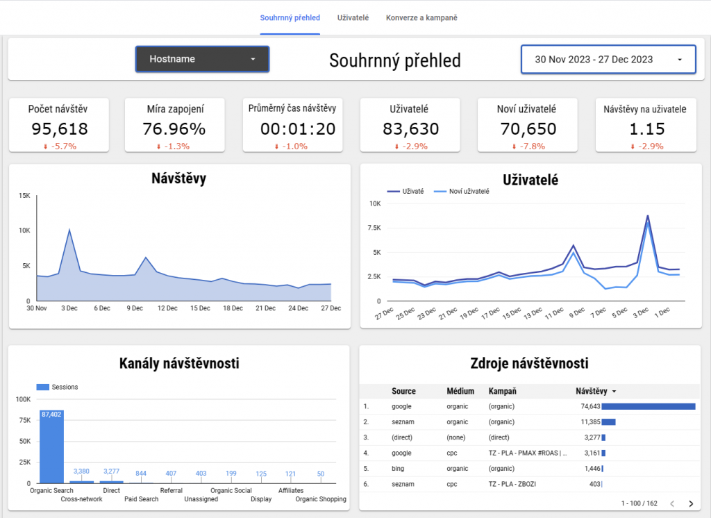
Task: Click the 11,385 visits cell
Action: click(x=590, y=422)
